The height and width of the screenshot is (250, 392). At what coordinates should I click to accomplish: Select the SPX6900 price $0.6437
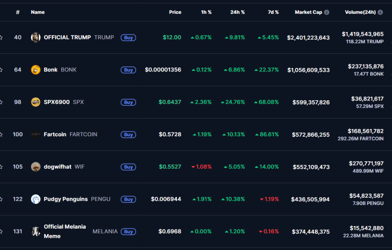[x=170, y=102]
